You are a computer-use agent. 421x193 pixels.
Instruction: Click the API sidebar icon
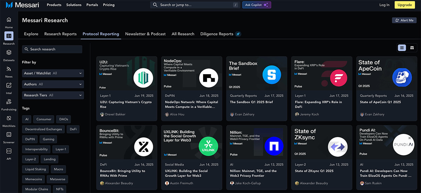point(9,151)
